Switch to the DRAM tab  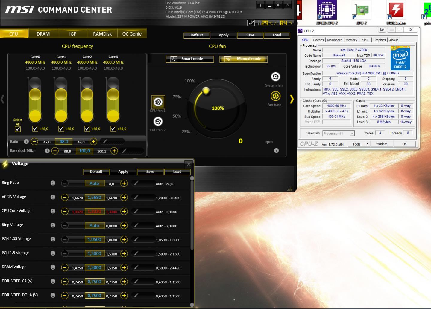43,34
